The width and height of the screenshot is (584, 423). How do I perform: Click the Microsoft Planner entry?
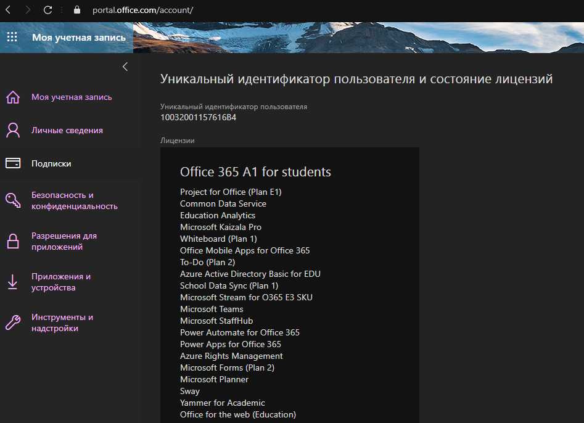(214, 379)
